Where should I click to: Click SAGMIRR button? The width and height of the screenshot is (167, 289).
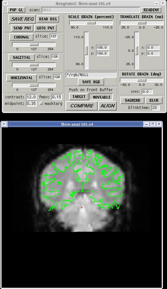(133, 101)
